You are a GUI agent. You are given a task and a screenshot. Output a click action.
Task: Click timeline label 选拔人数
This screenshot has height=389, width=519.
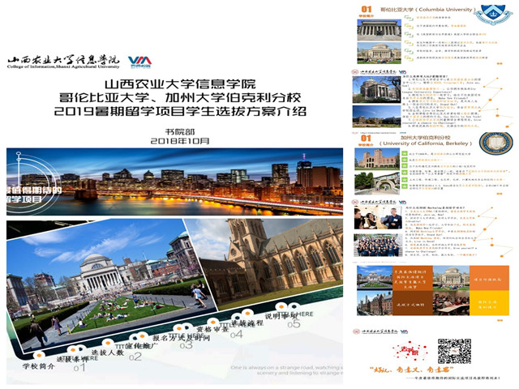pyautogui.click(x=108, y=353)
